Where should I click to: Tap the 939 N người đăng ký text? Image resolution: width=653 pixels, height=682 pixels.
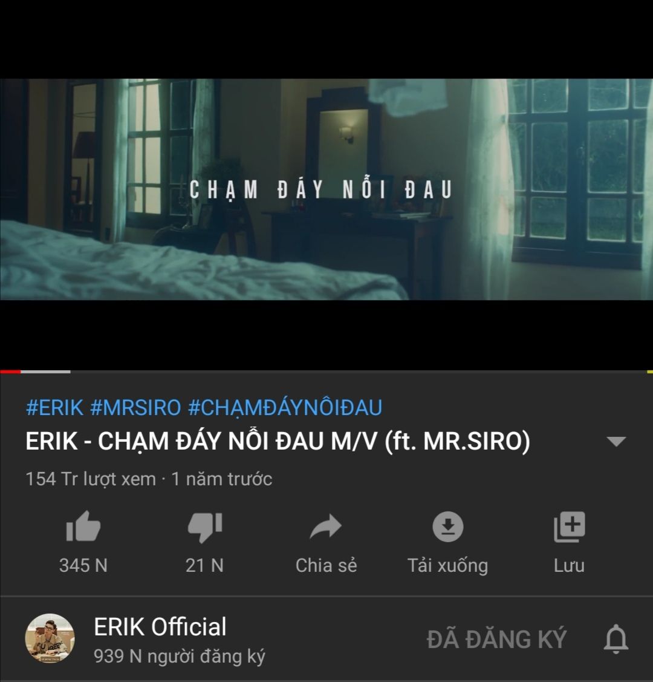pos(180,657)
